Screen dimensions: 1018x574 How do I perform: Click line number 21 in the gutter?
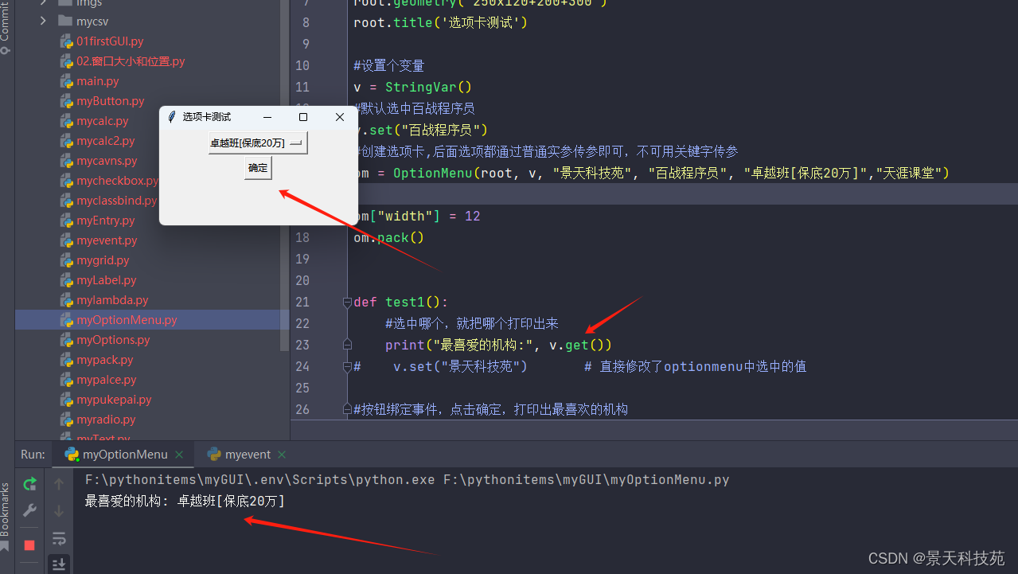(302, 302)
